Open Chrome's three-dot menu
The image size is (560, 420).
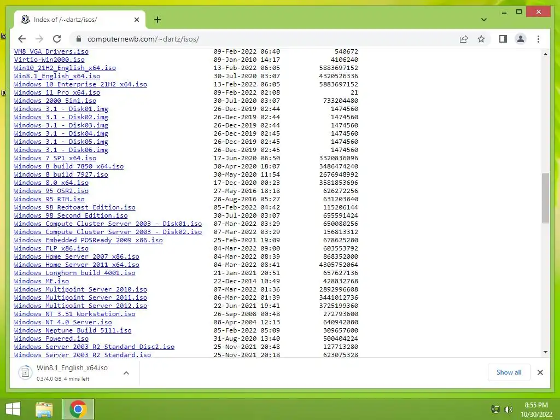point(538,39)
